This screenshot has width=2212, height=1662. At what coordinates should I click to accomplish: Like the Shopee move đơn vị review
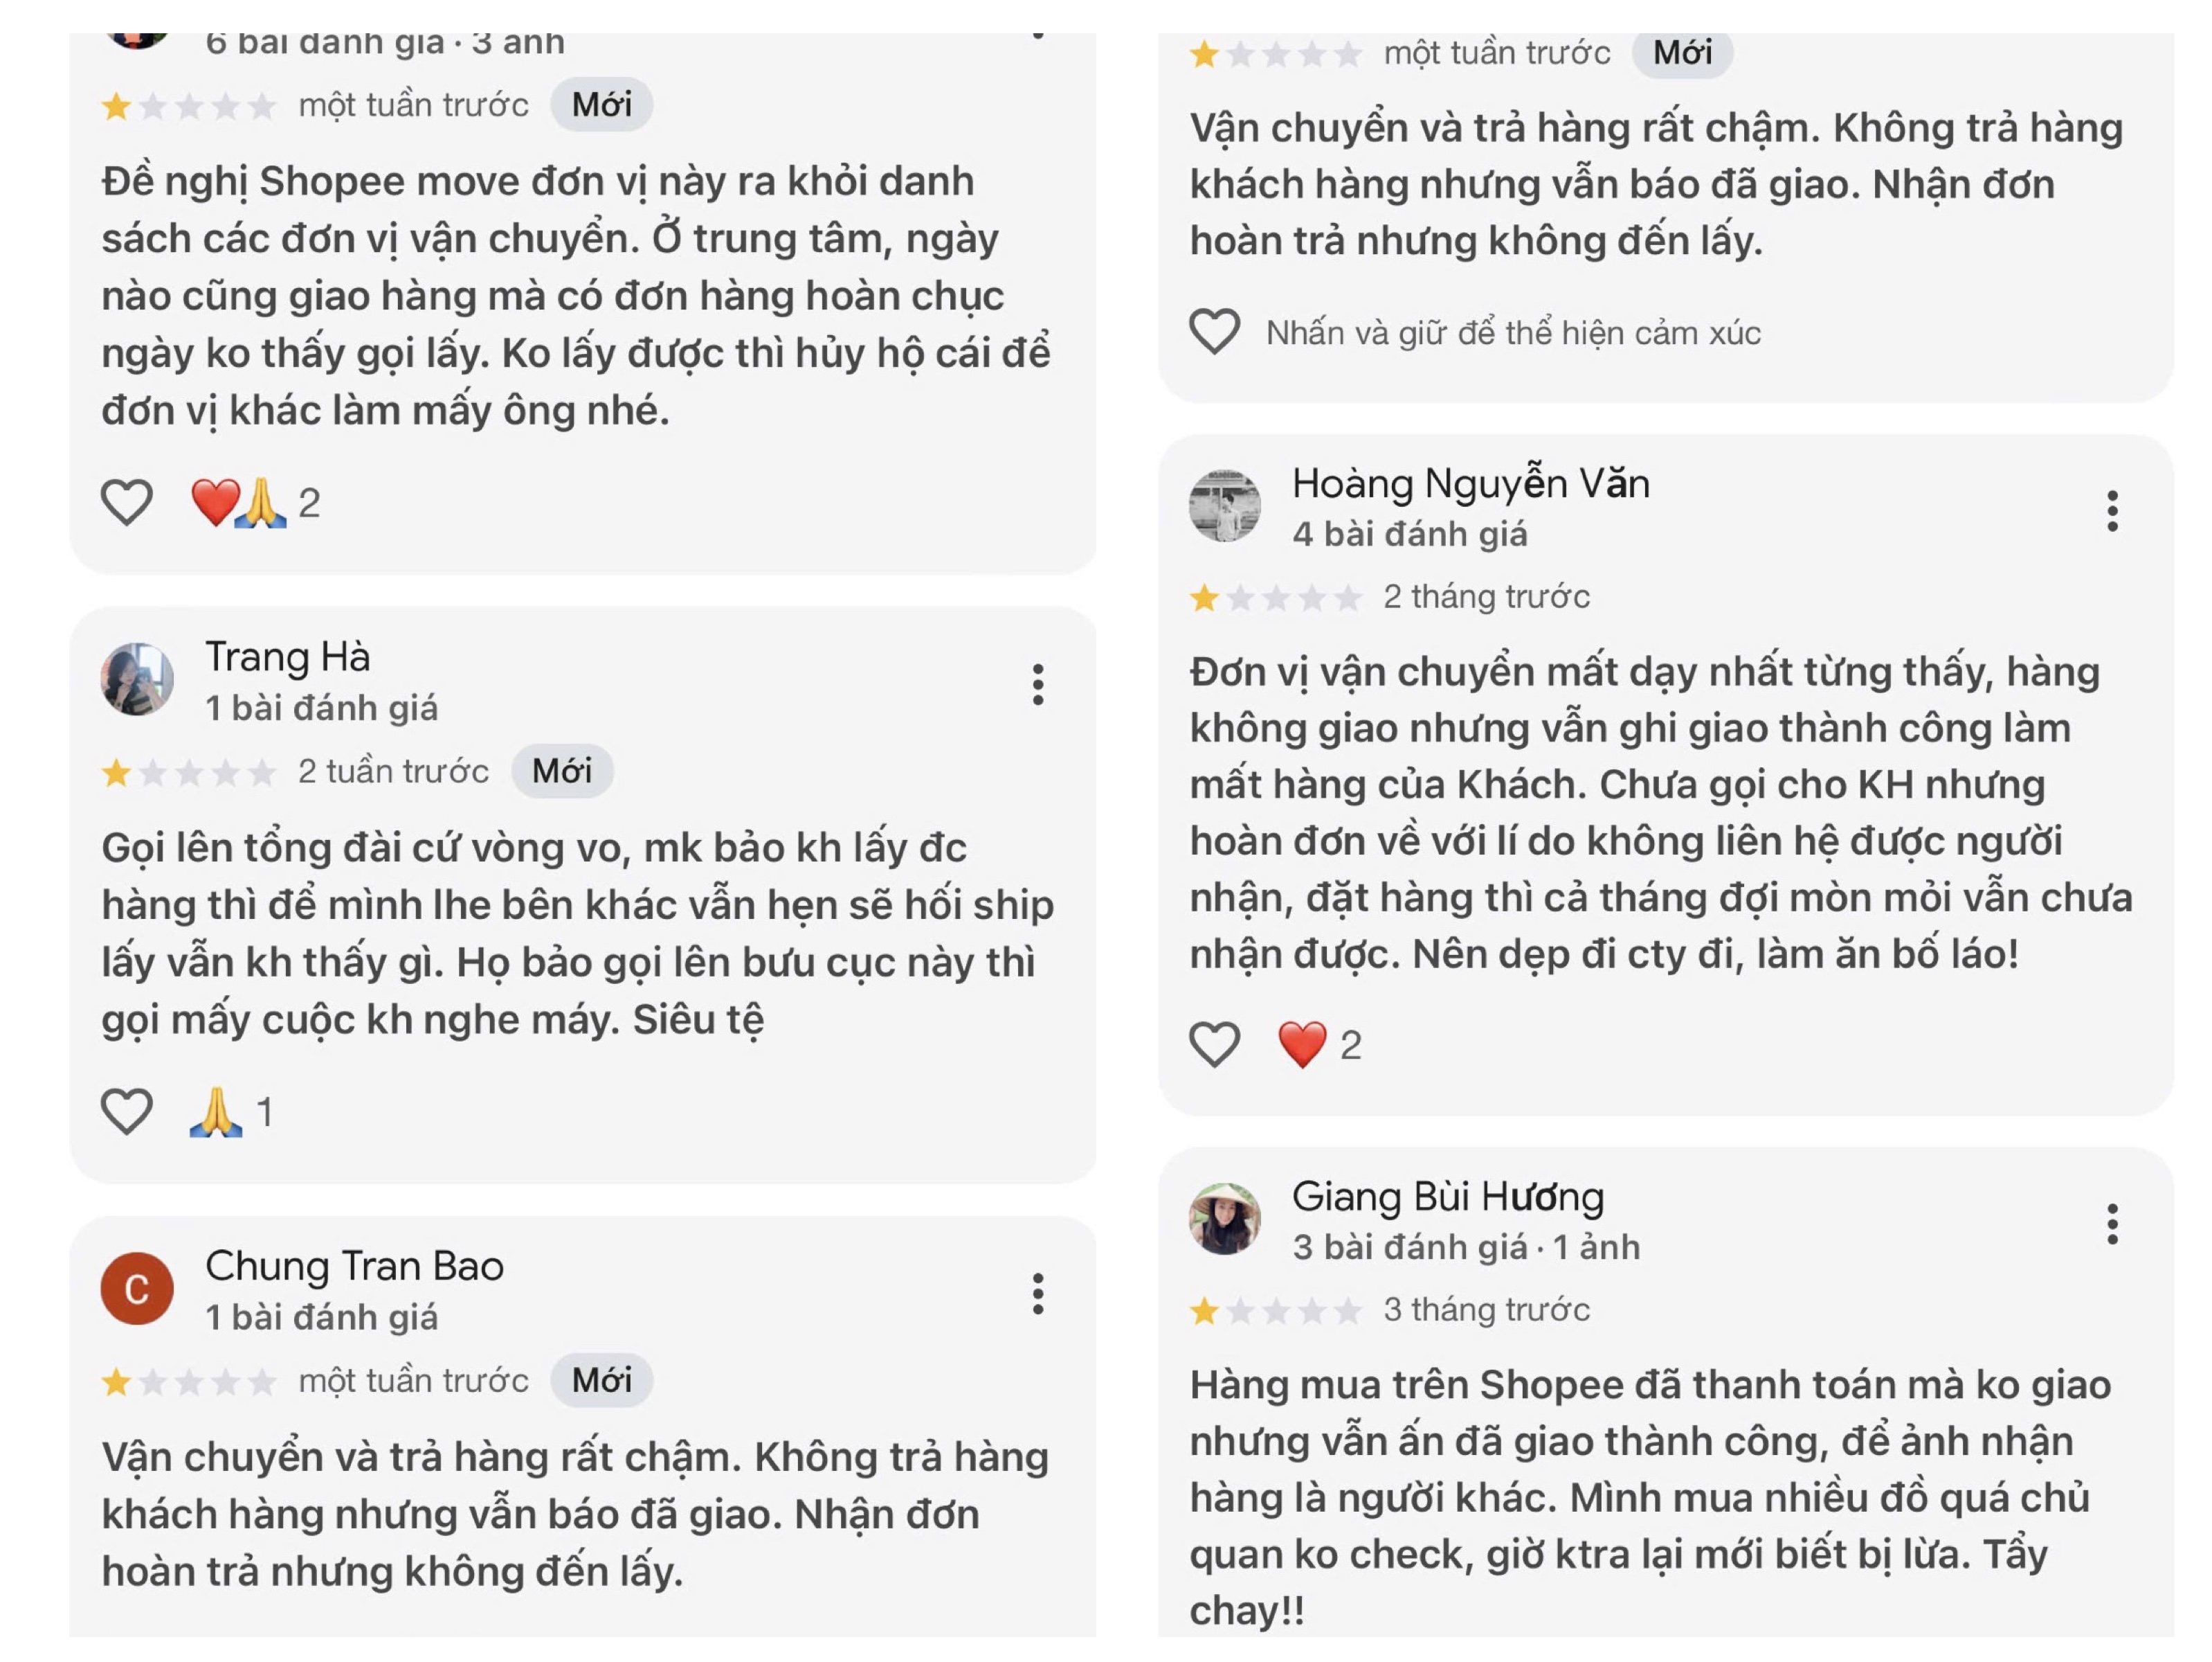click(x=127, y=501)
